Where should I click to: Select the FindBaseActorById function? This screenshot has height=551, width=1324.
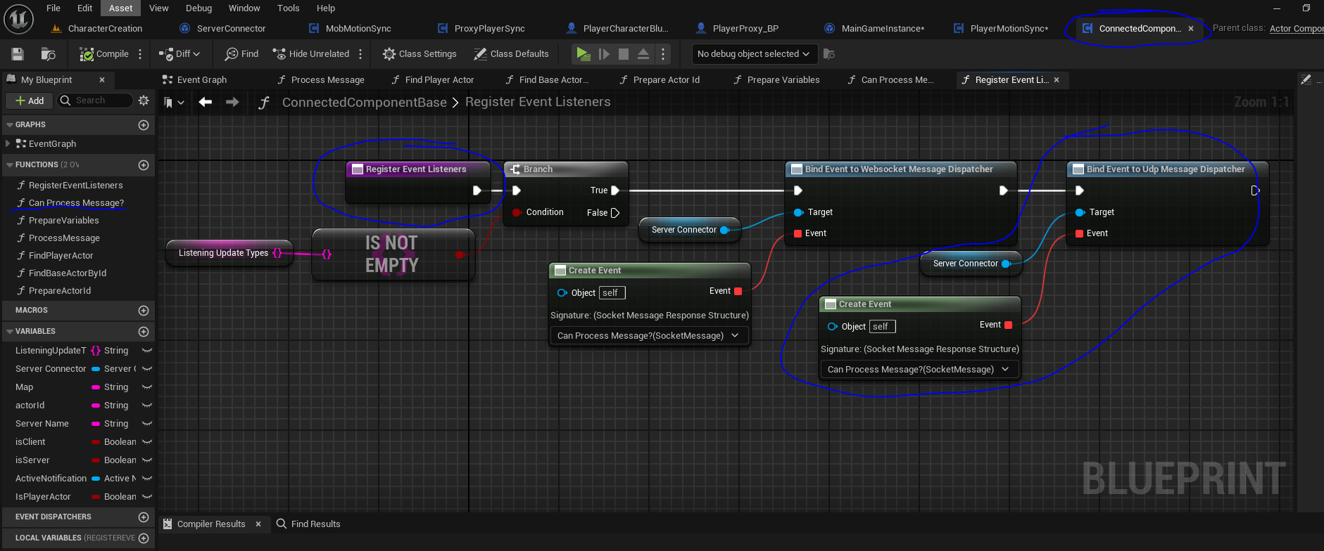point(68,273)
